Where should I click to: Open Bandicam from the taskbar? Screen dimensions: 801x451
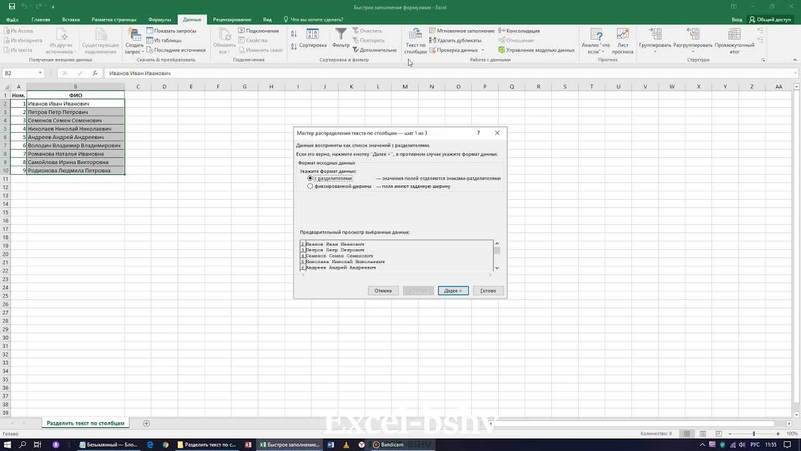(x=389, y=445)
